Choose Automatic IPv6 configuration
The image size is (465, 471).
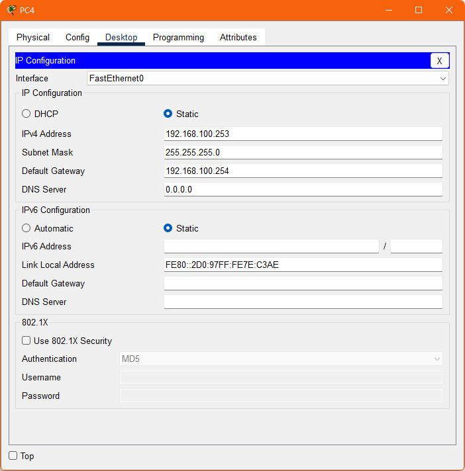tap(26, 228)
